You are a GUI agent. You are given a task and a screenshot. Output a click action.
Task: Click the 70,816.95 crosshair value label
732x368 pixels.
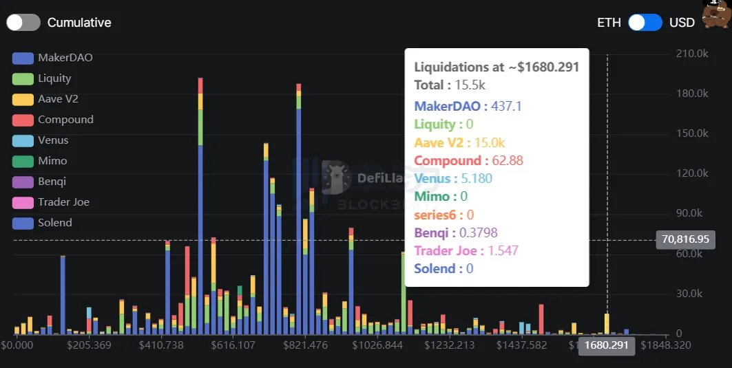click(x=685, y=240)
